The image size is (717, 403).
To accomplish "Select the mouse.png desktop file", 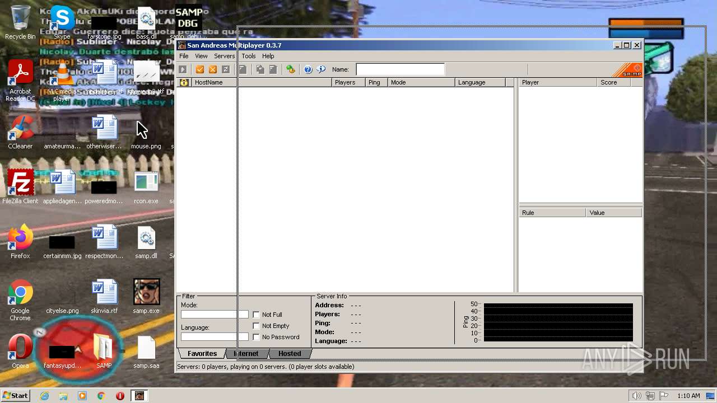I will point(146,133).
